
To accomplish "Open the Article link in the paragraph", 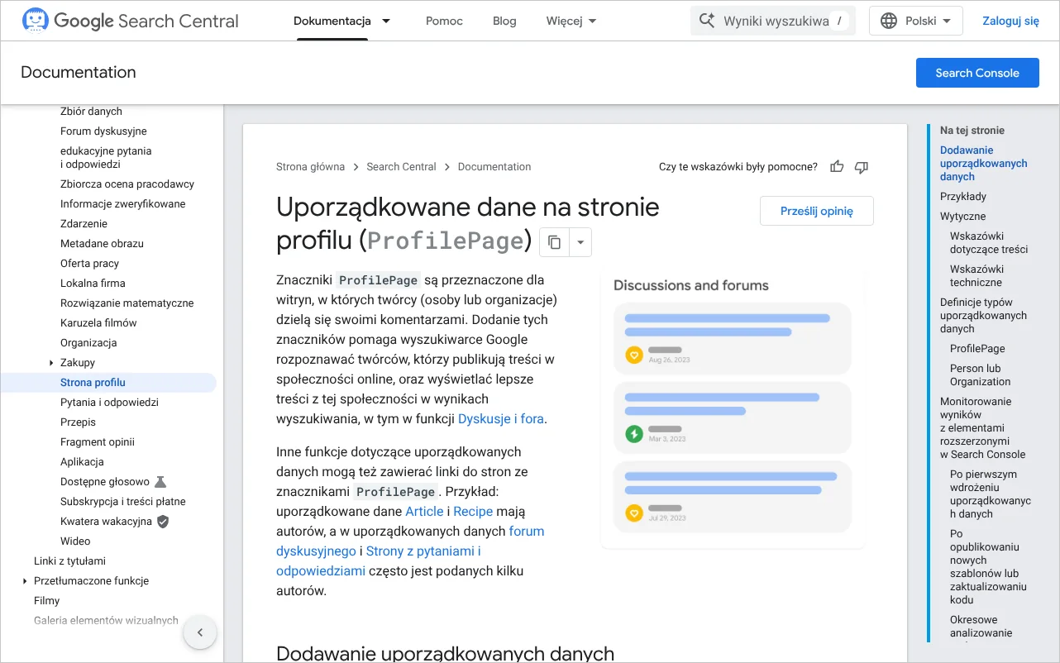I will click(424, 511).
